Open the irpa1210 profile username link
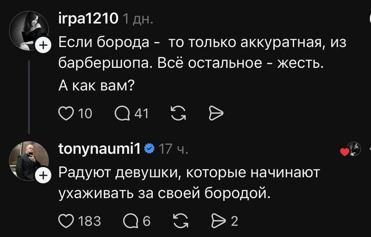The width and height of the screenshot is (371, 237). point(88,20)
